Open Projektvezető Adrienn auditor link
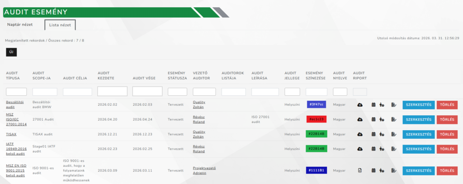This screenshot has height=184, width=463. click(x=204, y=170)
